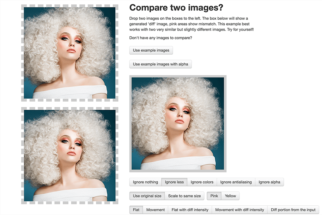Choose the Ignore antialiasing option

click(x=236, y=182)
